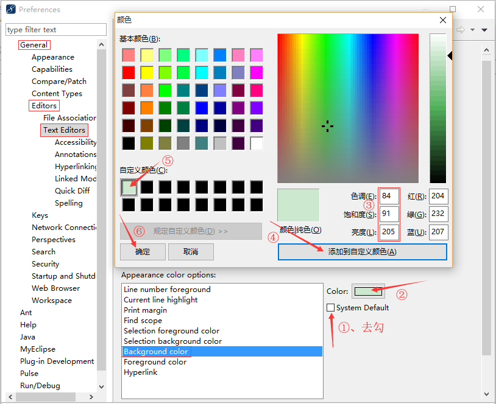Click the tree scrollbar down arrow
Image resolution: width=496 pixels, height=404 pixels.
tap(102, 386)
